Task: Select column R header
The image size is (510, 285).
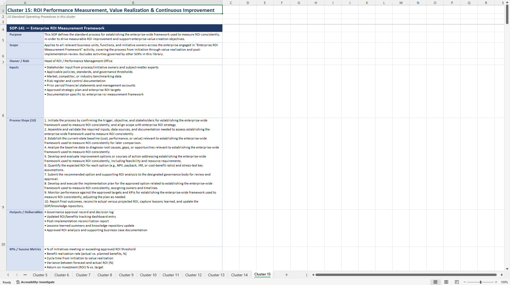Action: tap(486, 3)
